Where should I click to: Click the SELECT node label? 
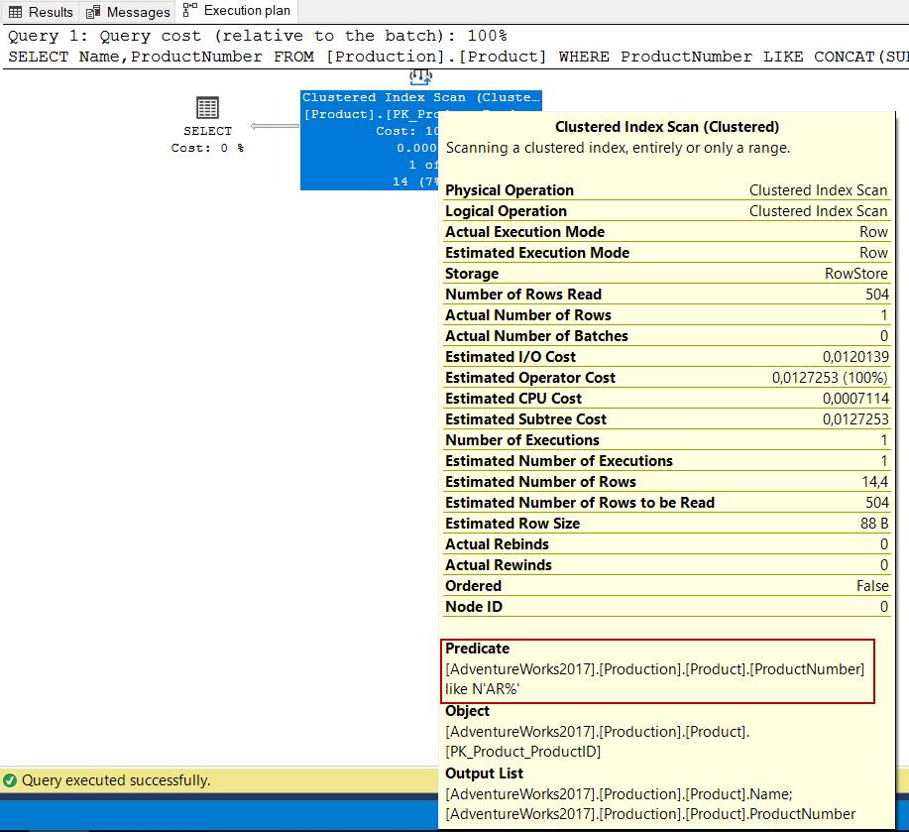point(207,131)
